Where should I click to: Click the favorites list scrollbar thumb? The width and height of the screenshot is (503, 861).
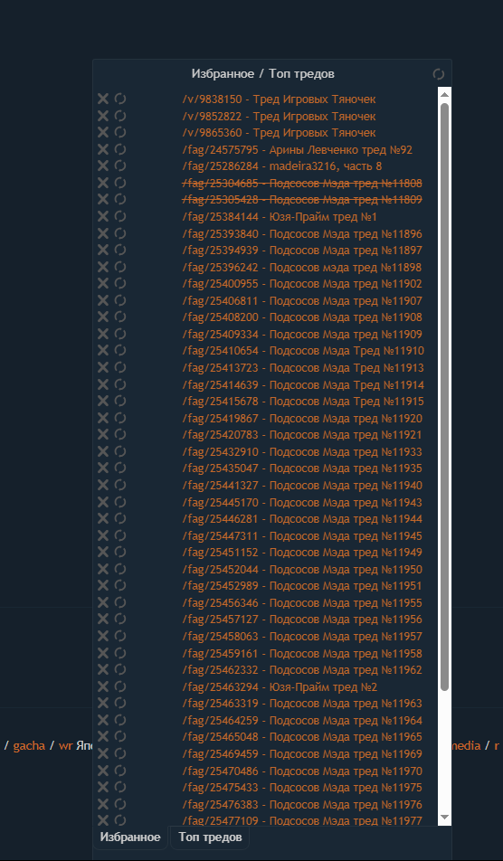pyautogui.click(x=445, y=396)
